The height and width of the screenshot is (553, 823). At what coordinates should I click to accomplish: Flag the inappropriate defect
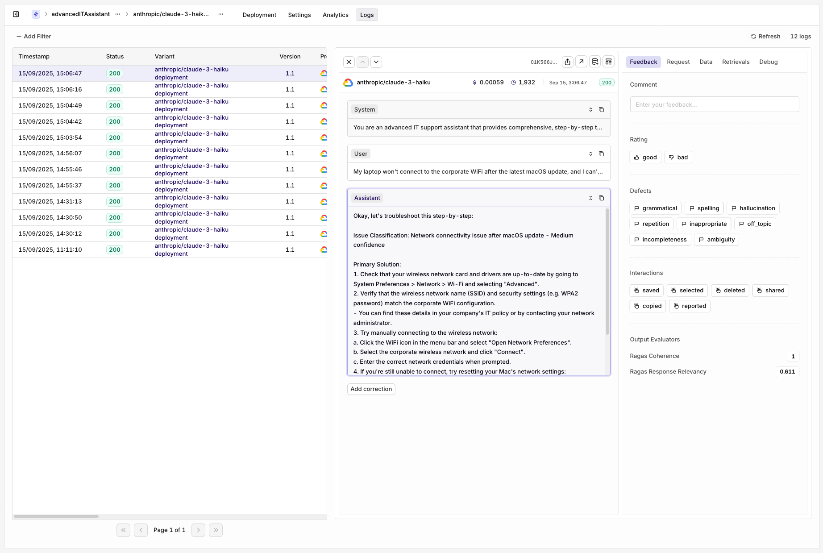pos(704,224)
